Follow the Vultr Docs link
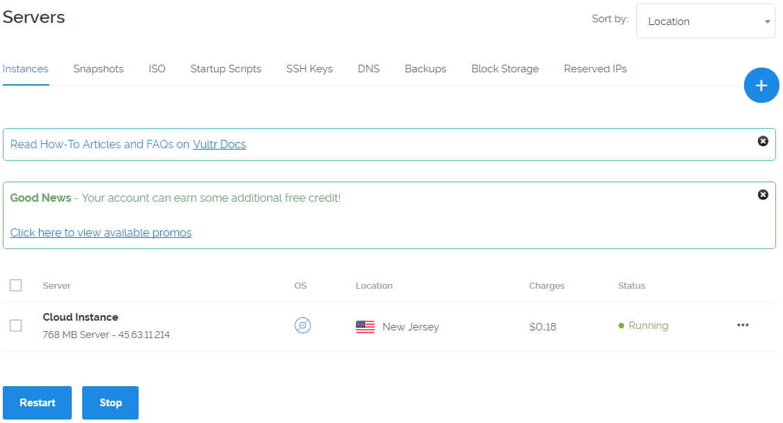 219,145
